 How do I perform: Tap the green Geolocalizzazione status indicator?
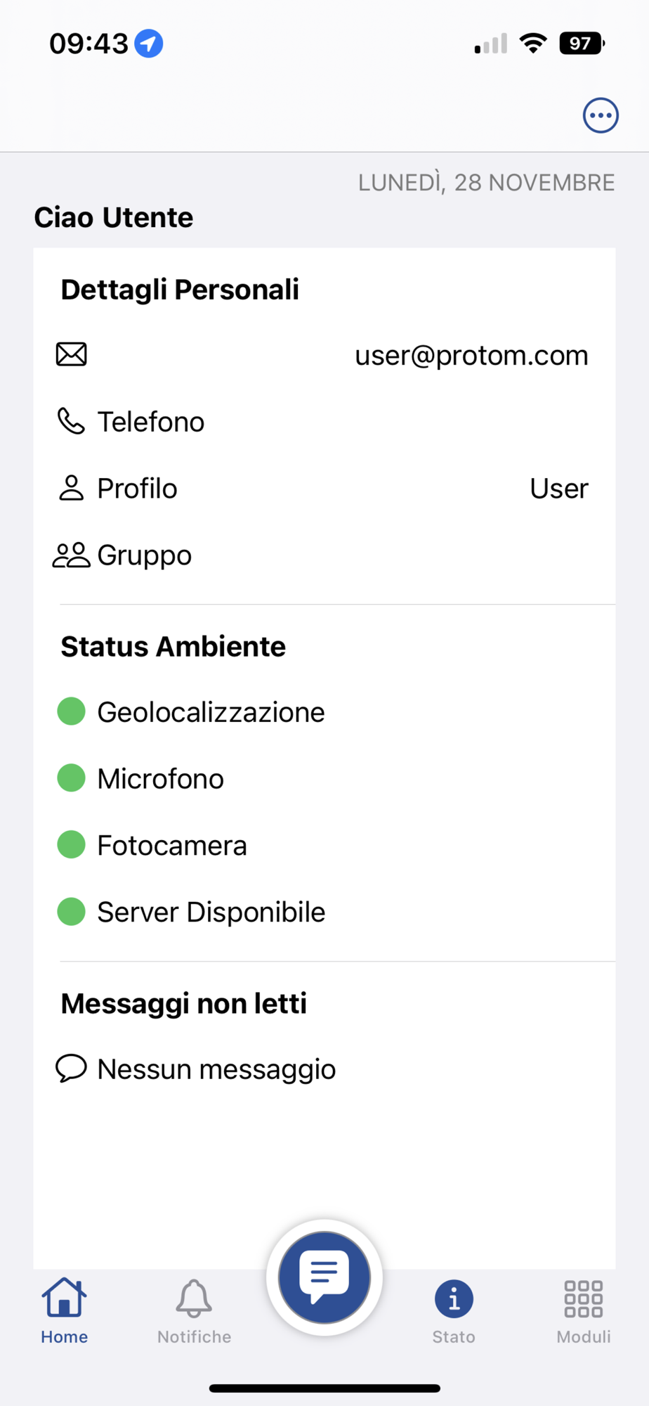click(x=71, y=711)
